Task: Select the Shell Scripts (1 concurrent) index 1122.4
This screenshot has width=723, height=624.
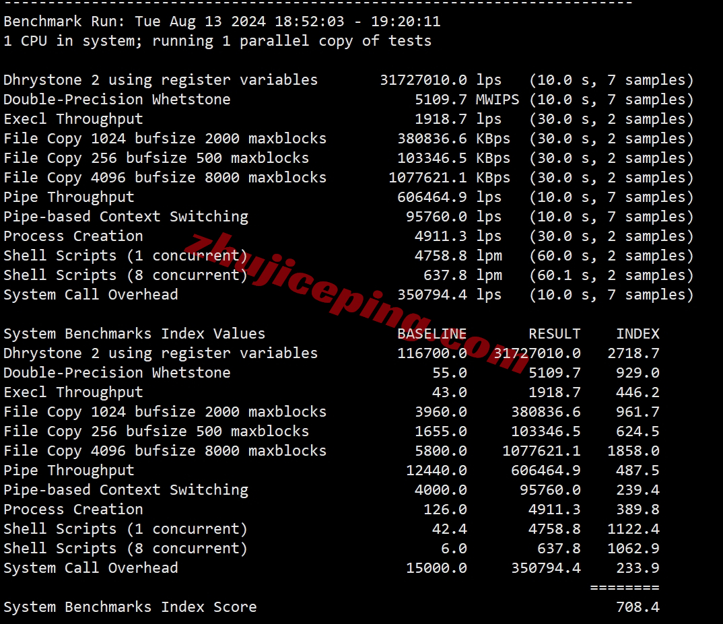Action: 633,529
